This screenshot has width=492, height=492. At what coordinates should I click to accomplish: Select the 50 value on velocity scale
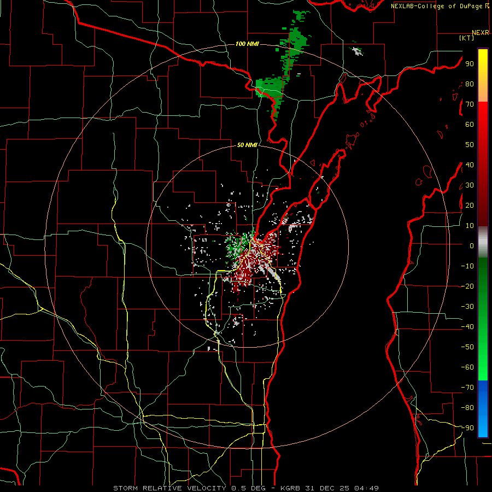pos(470,145)
